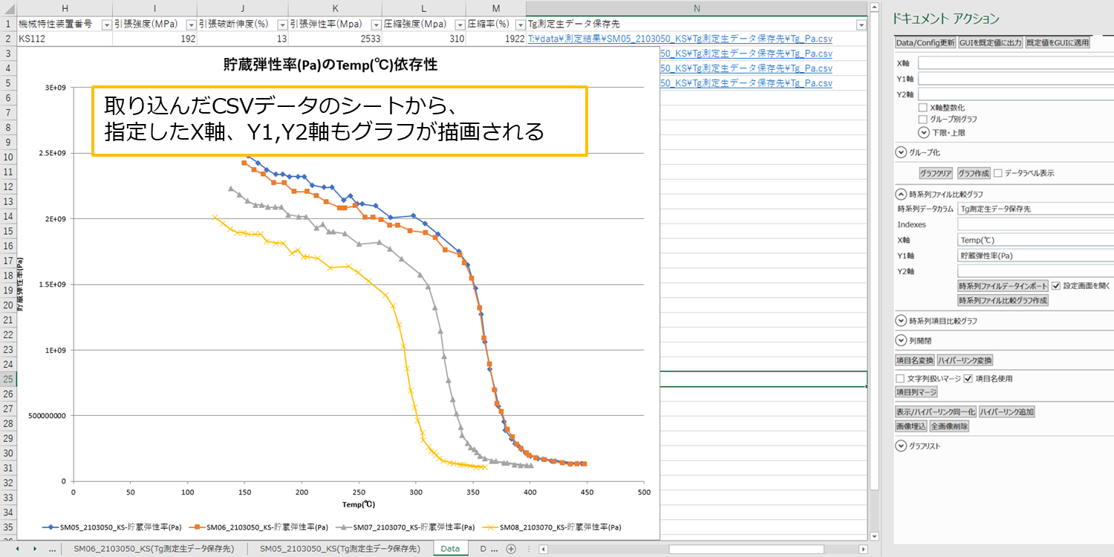The width and height of the screenshot is (1114, 557).
Task: Expand the グループ化 section
Action: tap(902, 152)
